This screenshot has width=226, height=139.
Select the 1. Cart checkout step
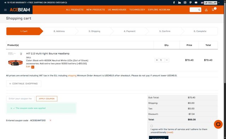(x=24, y=31)
